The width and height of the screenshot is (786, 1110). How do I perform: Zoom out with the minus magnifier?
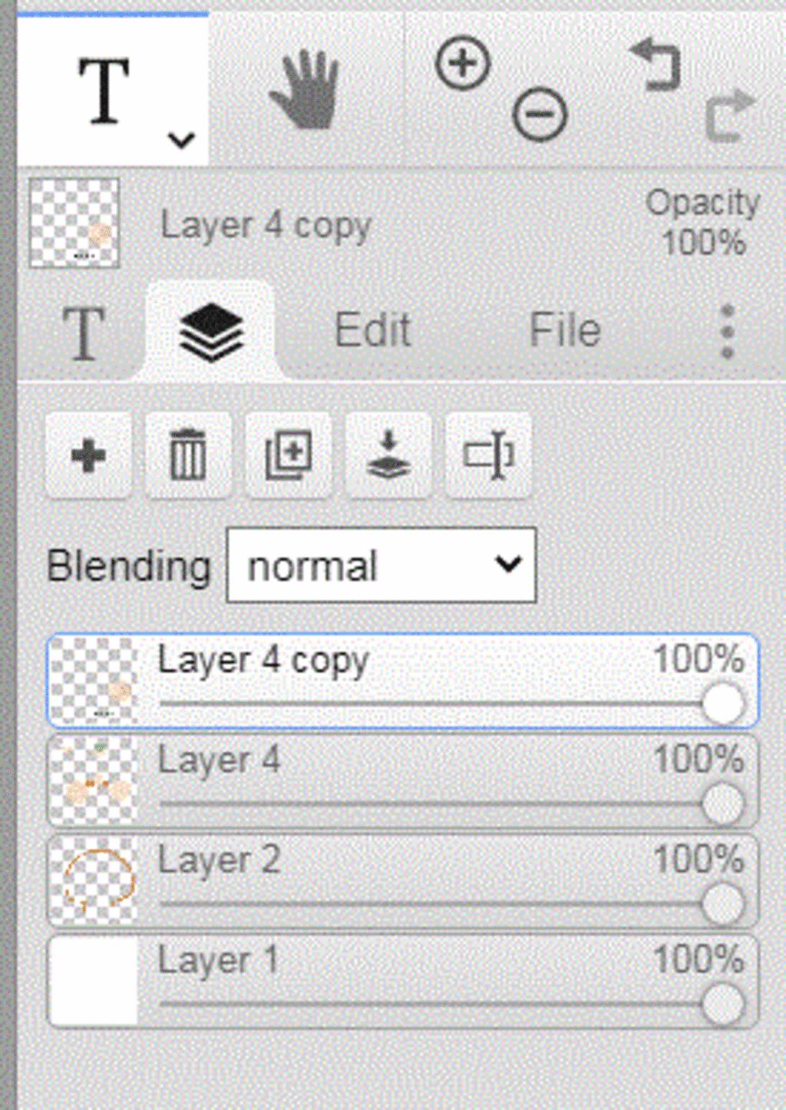pyautogui.click(x=540, y=114)
